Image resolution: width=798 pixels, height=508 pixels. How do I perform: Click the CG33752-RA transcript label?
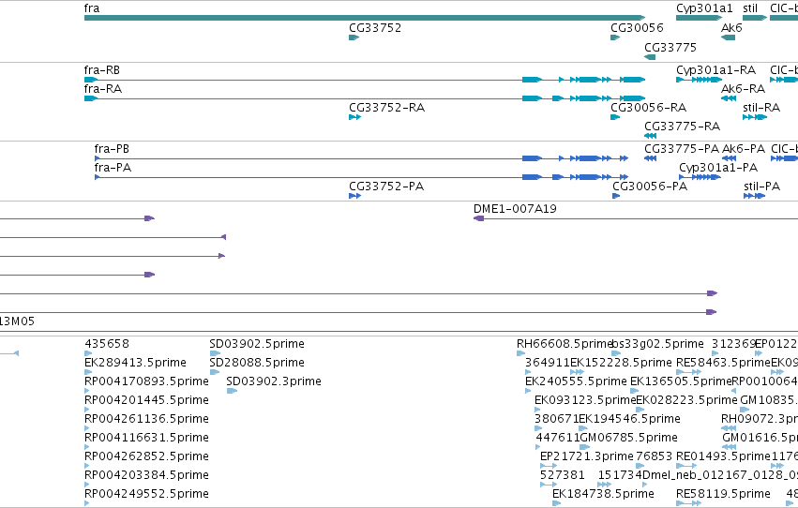pyautogui.click(x=386, y=108)
